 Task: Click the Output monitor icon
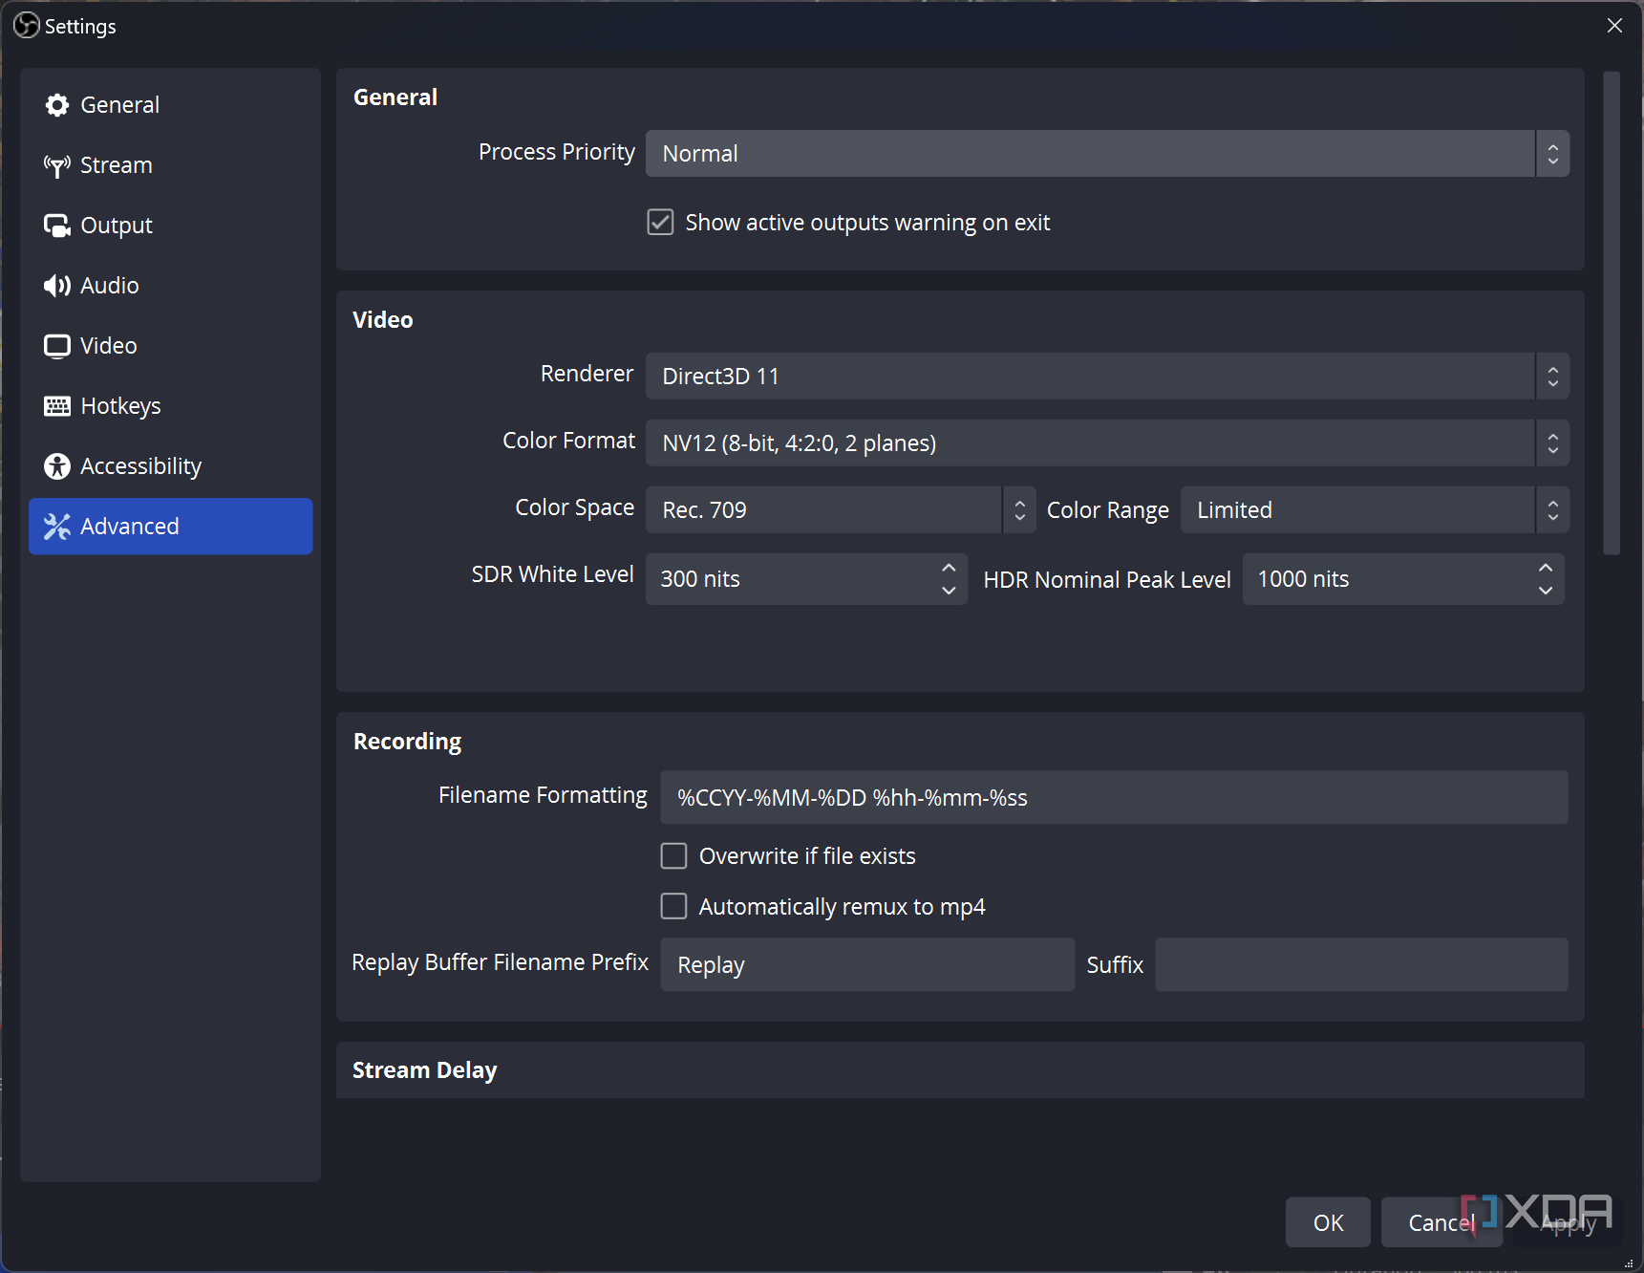(57, 226)
